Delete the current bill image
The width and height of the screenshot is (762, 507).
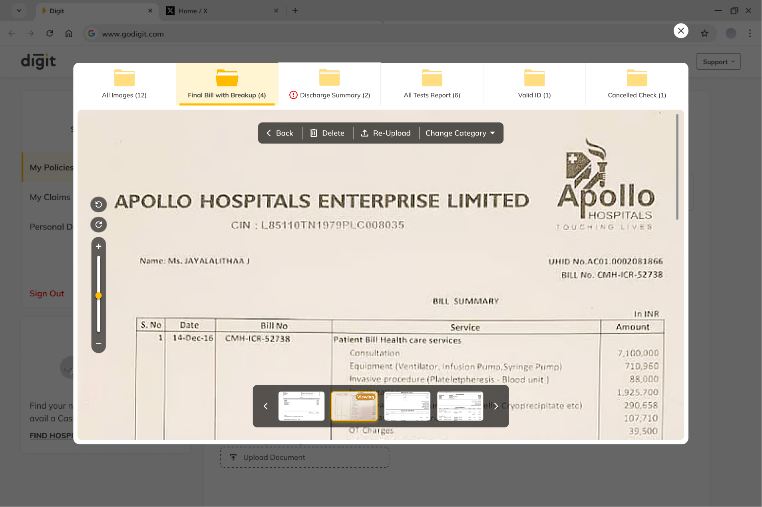pyautogui.click(x=327, y=133)
